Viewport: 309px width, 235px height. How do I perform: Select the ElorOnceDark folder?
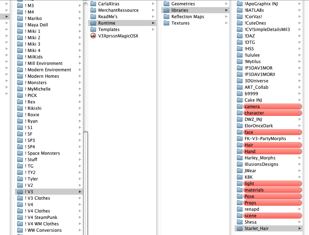click(x=269, y=126)
